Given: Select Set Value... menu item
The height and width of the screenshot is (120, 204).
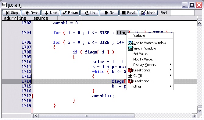Looking at the screenshot, I should click(x=150, y=54).
